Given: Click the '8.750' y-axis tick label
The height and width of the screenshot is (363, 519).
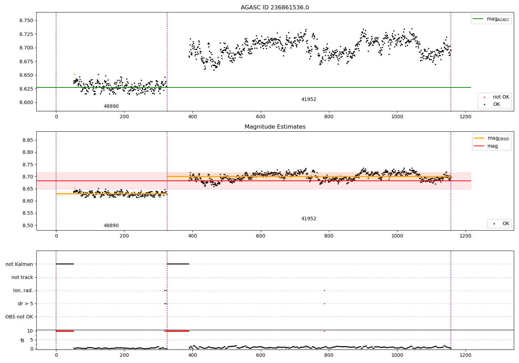Looking at the screenshot, I should point(26,21).
